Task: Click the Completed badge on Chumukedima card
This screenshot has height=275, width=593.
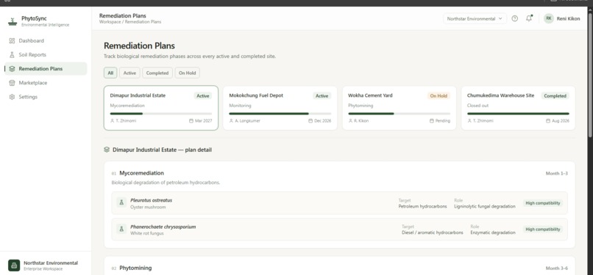Action: (555, 96)
